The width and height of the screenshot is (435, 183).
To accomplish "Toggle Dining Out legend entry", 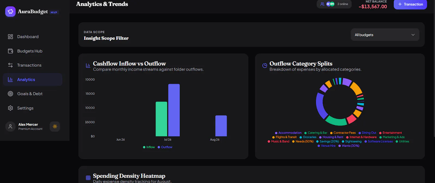I will [x=367, y=133].
